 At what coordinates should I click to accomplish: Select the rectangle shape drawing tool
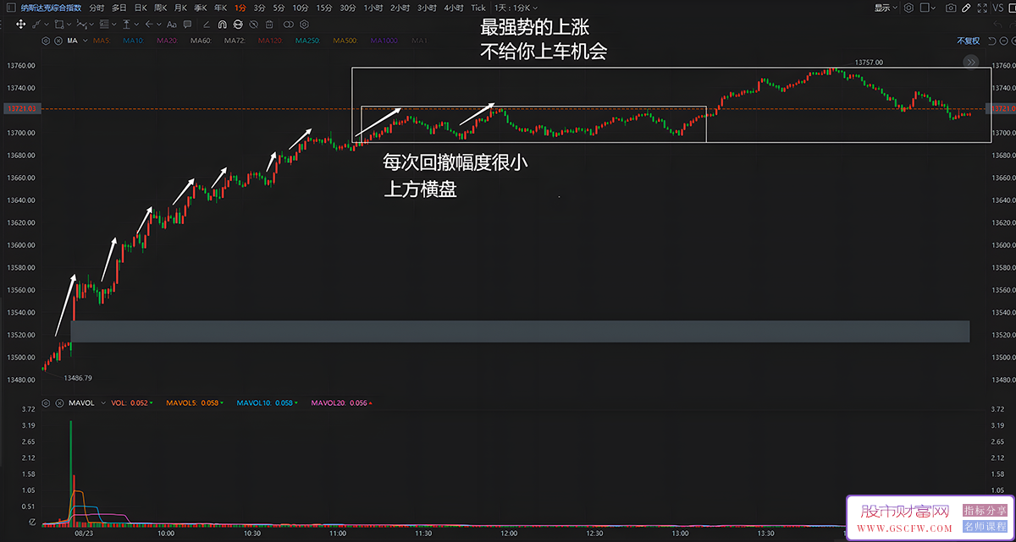[x=58, y=25]
